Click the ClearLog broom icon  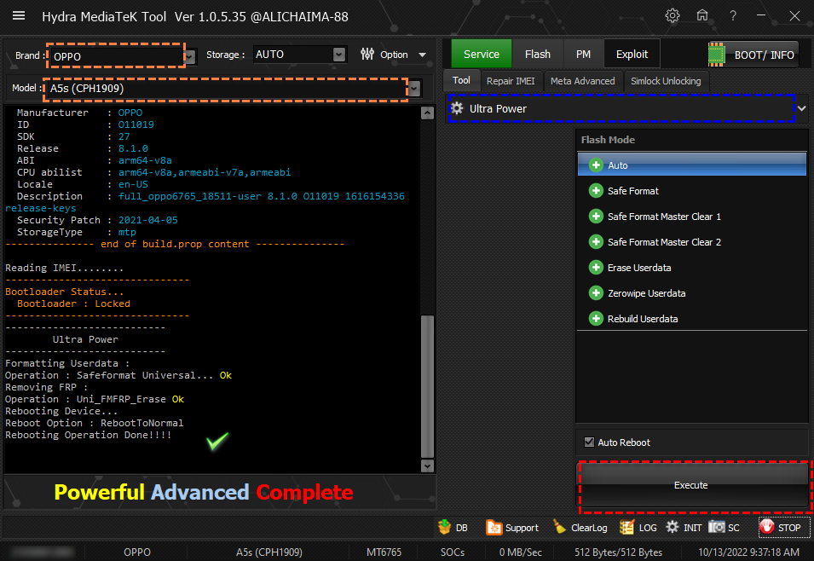click(x=559, y=527)
